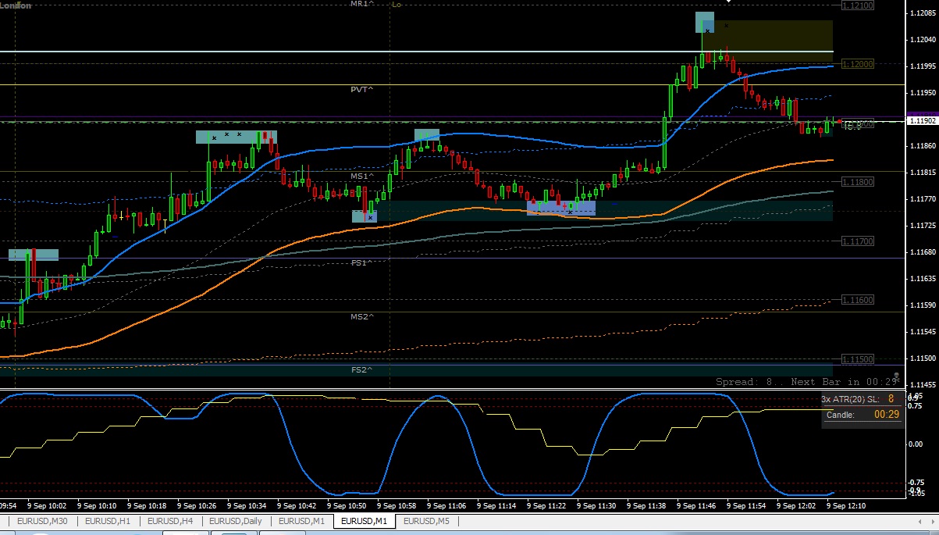This screenshot has height=535, width=939.
Task: Select the FS1^ level label
Action: click(x=362, y=263)
